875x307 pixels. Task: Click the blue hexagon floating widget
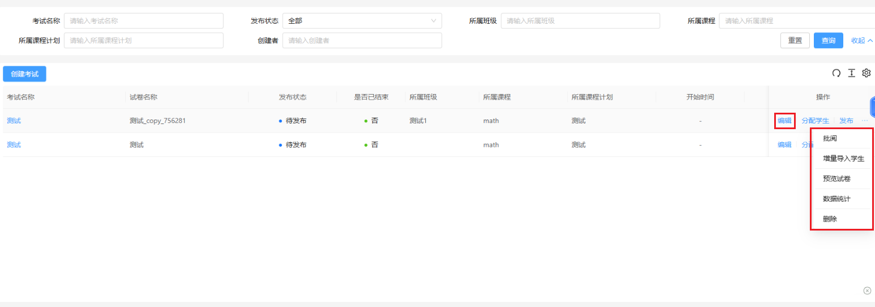(x=872, y=106)
